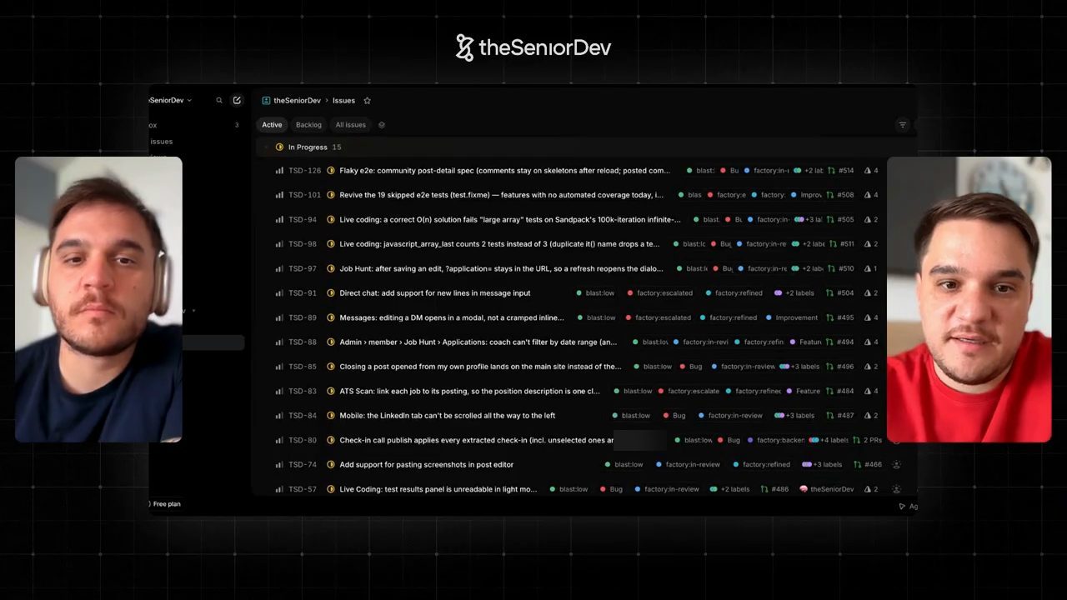Click the Improvement label on TSD-89 row
The height and width of the screenshot is (600, 1067).
[x=792, y=317]
